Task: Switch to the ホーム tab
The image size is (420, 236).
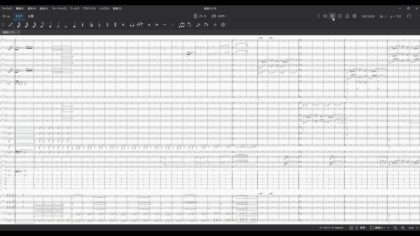Action: click(6, 16)
